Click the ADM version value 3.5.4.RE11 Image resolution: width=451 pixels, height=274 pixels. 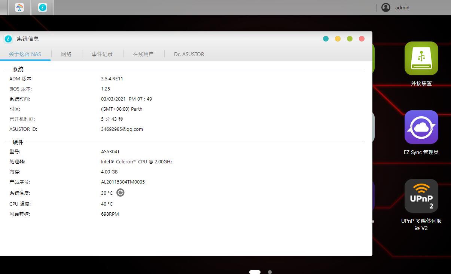point(112,79)
